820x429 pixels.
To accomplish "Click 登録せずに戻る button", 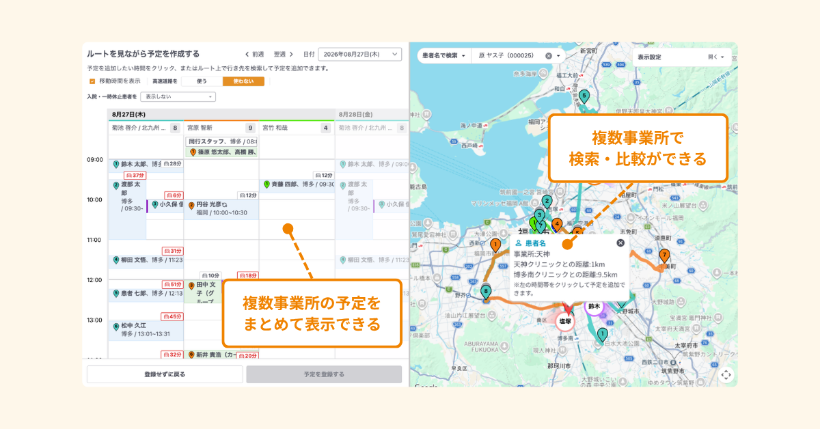I will pos(165,374).
